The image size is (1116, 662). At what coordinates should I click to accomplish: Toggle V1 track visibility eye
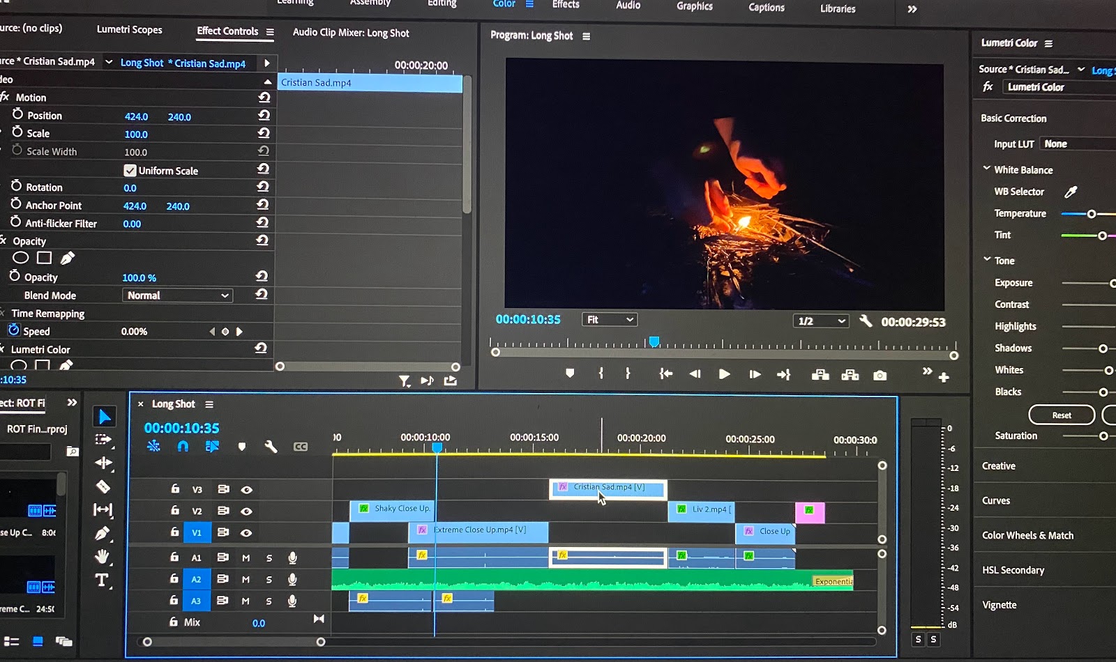click(246, 533)
